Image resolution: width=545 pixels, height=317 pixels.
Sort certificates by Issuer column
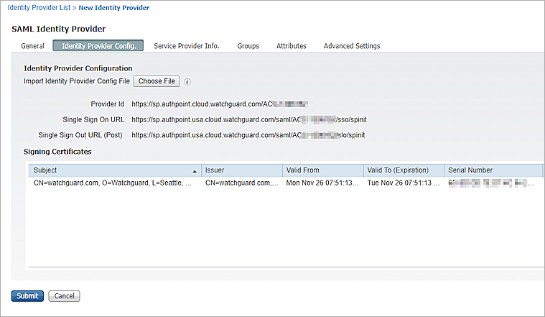241,170
